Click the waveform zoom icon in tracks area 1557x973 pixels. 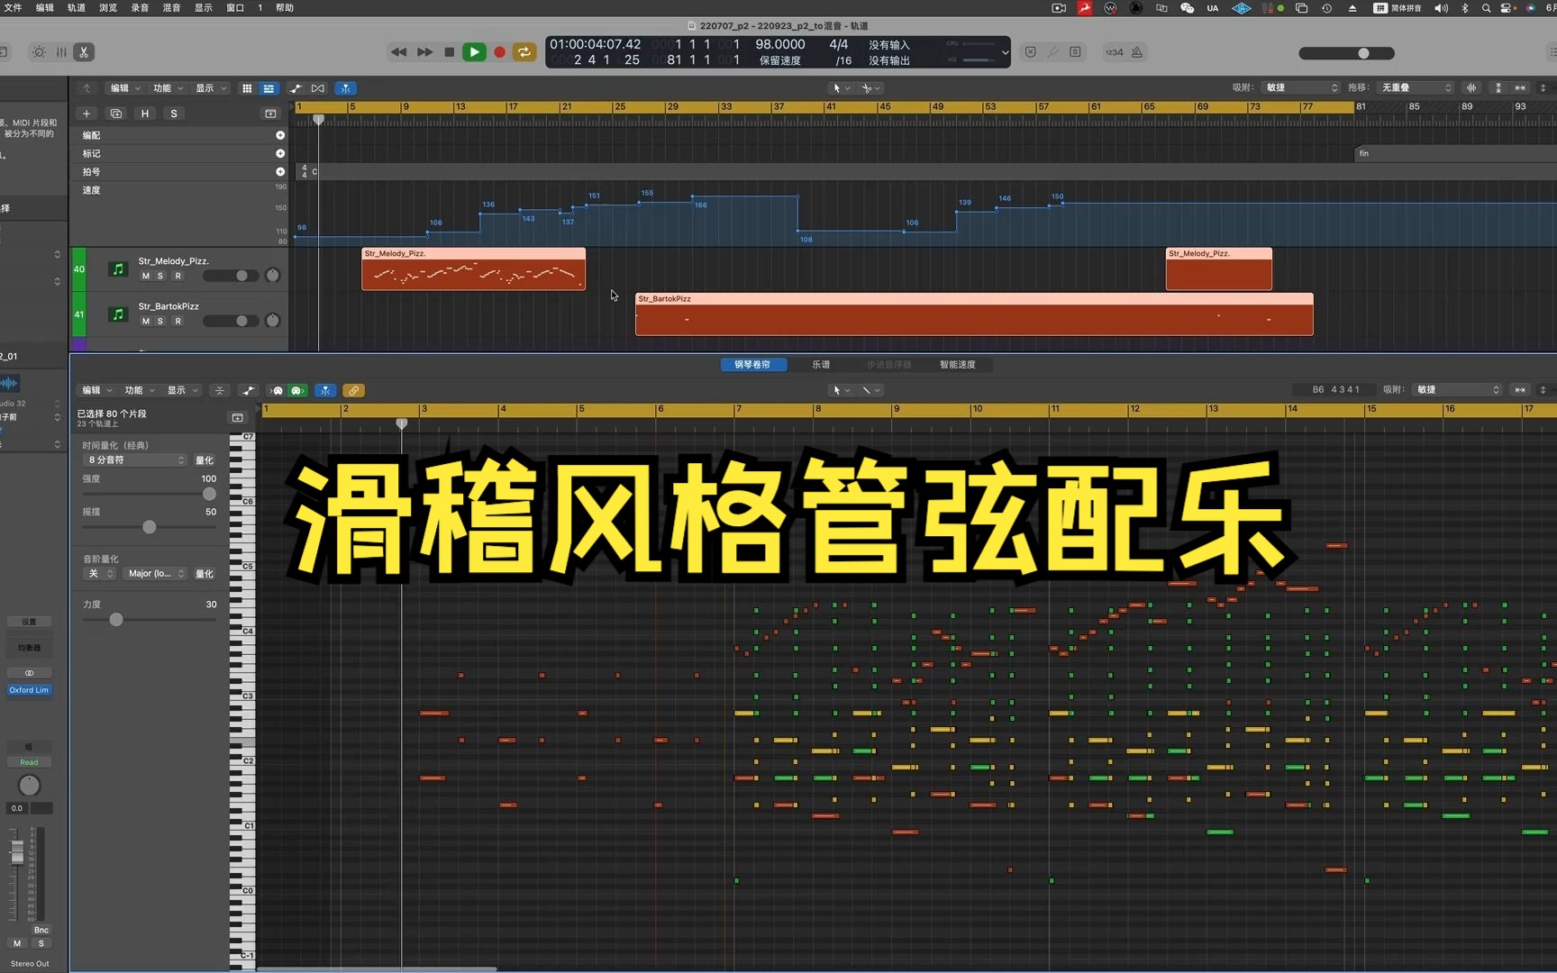pos(1471,87)
